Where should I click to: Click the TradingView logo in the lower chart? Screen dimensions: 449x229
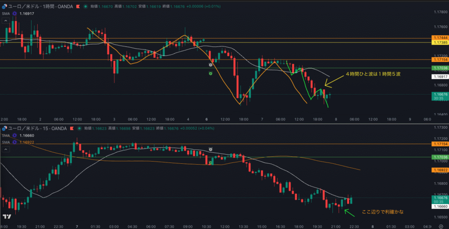[7, 216]
